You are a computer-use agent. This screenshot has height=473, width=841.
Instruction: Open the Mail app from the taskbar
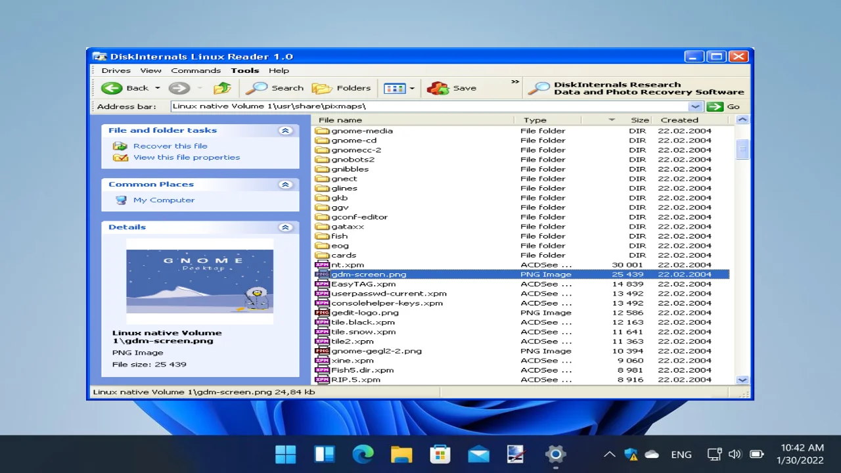pos(478,454)
